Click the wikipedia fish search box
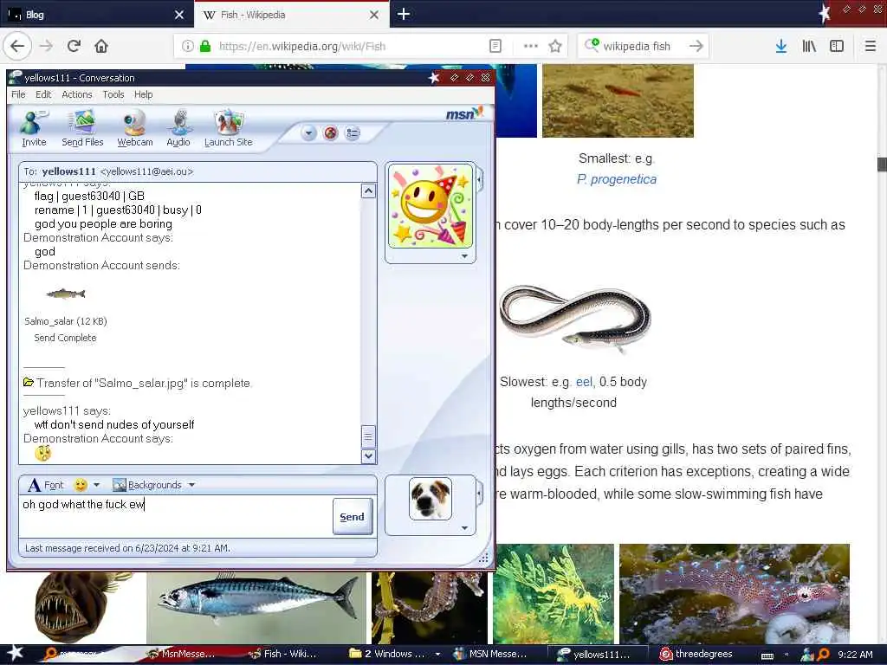Viewport: 887px width, 665px height. click(x=644, y=47)
